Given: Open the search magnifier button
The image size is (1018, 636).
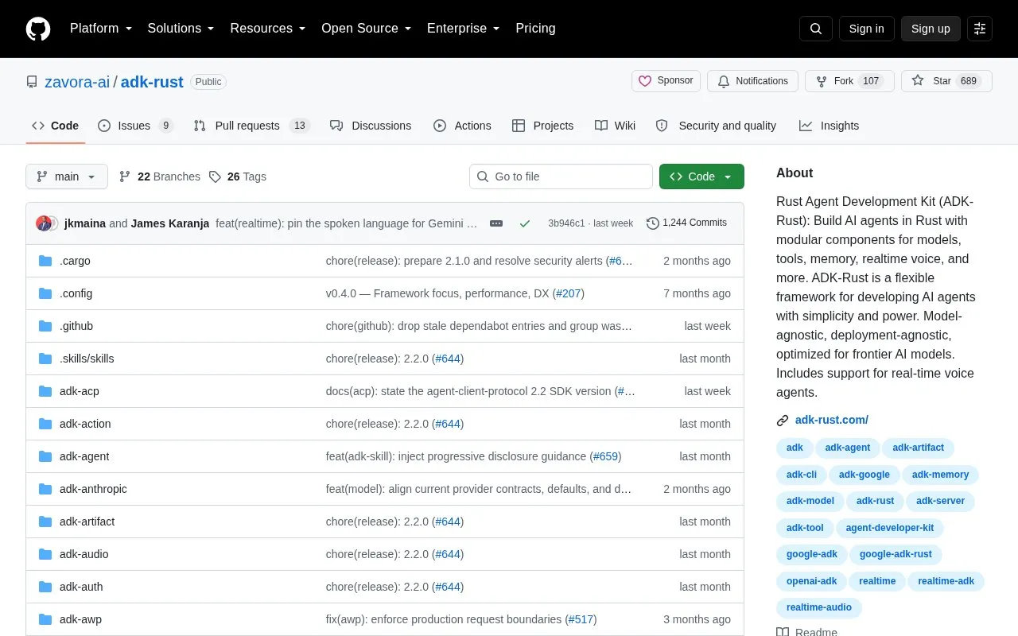Looking at the screenshot, I should 816,29.
